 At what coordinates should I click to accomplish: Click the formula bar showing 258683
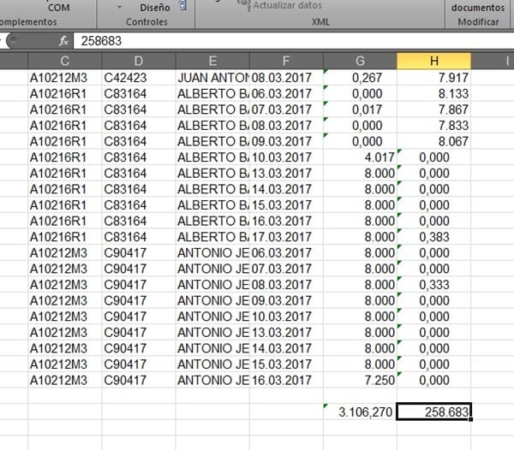pyautogui.click(x=293, y=41)
